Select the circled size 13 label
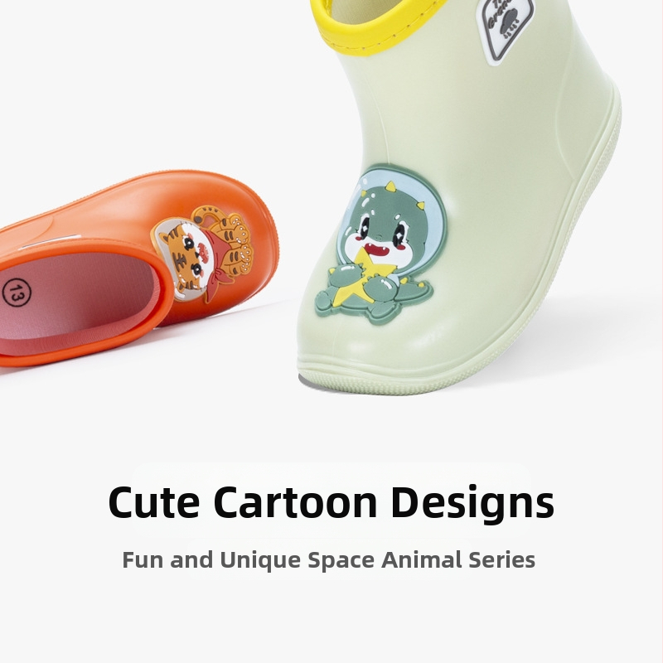Image resolution: width=663 pixels, height=663 pixels. pos(17,292)
